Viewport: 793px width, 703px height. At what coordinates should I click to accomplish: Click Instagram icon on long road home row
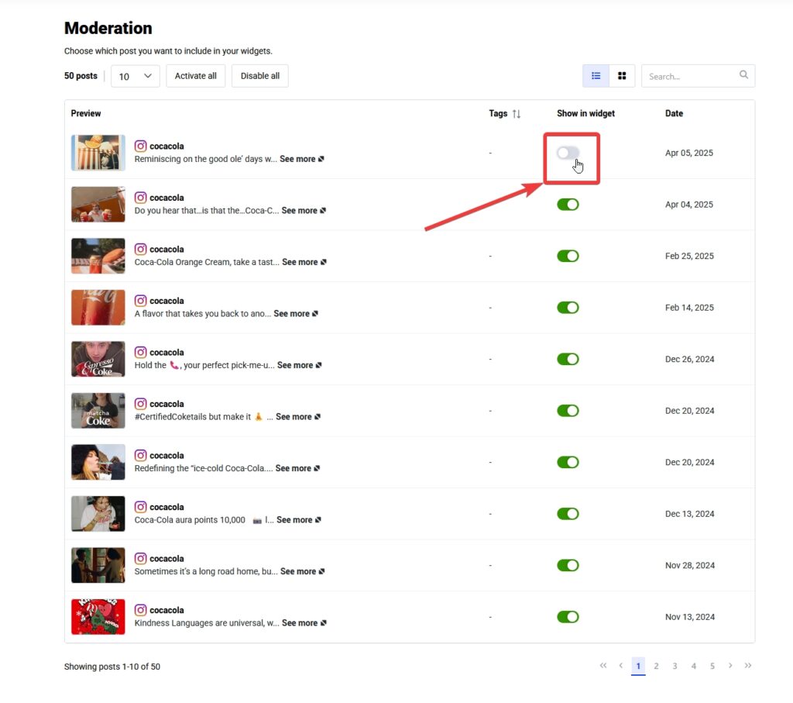point(141,559)
